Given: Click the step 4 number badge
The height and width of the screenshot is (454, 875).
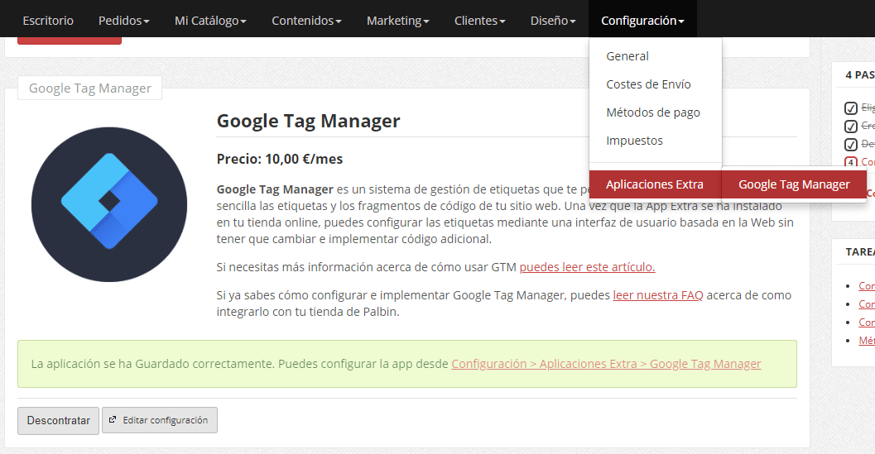Looking at the screenshot, I should click(x=850, y=162).
